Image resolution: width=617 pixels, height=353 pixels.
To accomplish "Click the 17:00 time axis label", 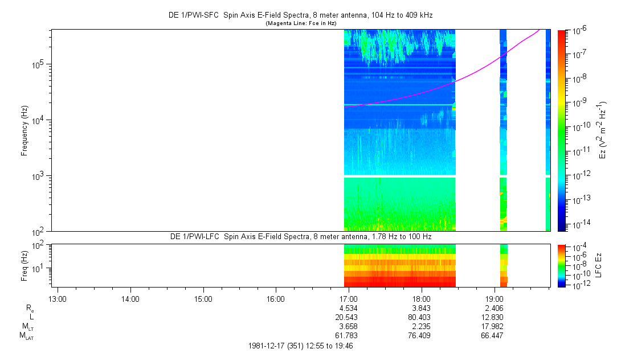I will point(348,299).
